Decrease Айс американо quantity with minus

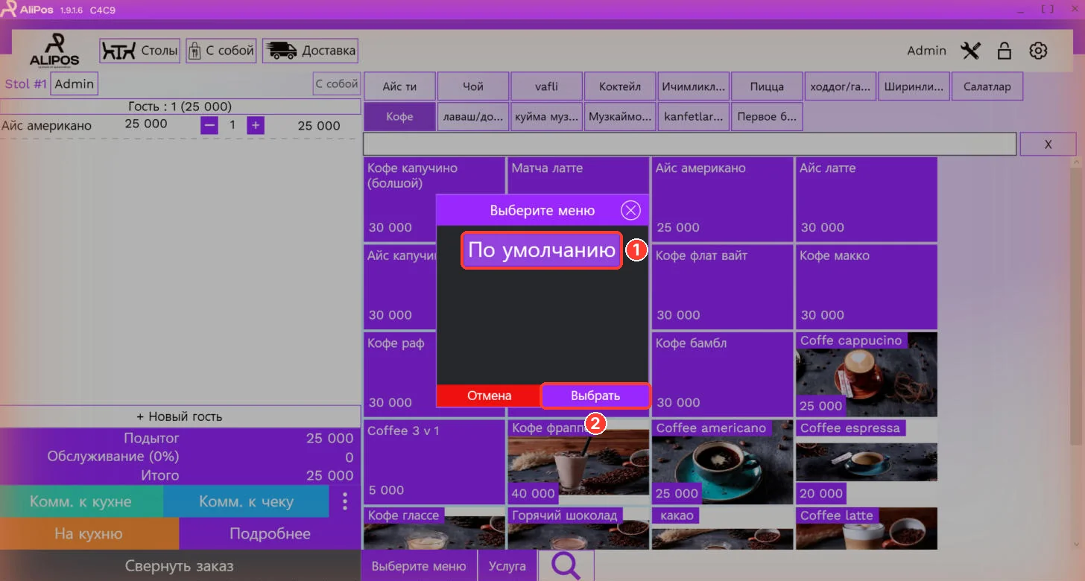point(209,125)
